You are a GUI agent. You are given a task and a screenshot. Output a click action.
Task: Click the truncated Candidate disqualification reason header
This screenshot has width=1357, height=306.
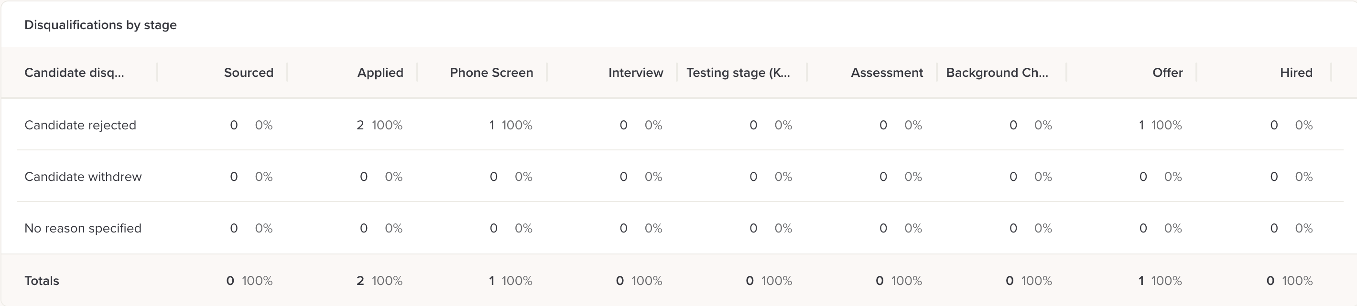(x=74, y=73)
